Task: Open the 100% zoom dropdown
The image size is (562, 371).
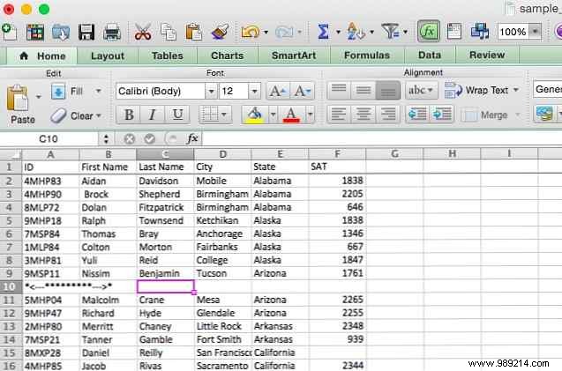Action: [535, 32]
